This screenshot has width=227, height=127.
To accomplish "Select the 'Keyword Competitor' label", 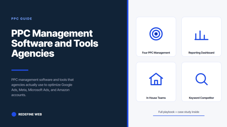I will click(201, 98).
